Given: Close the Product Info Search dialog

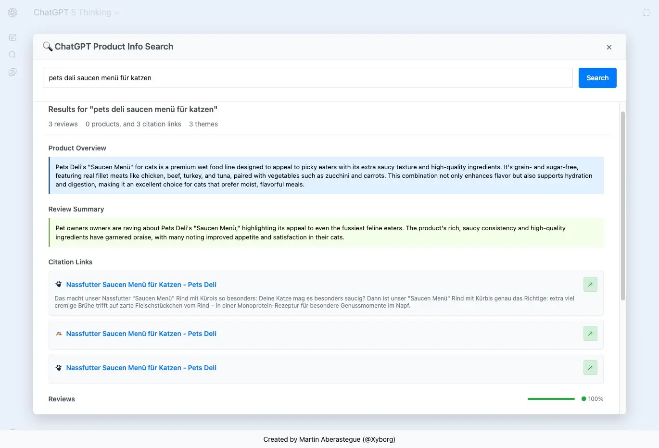Looking at the screenshot, I should pyautogui.click(x=609, y=47).
